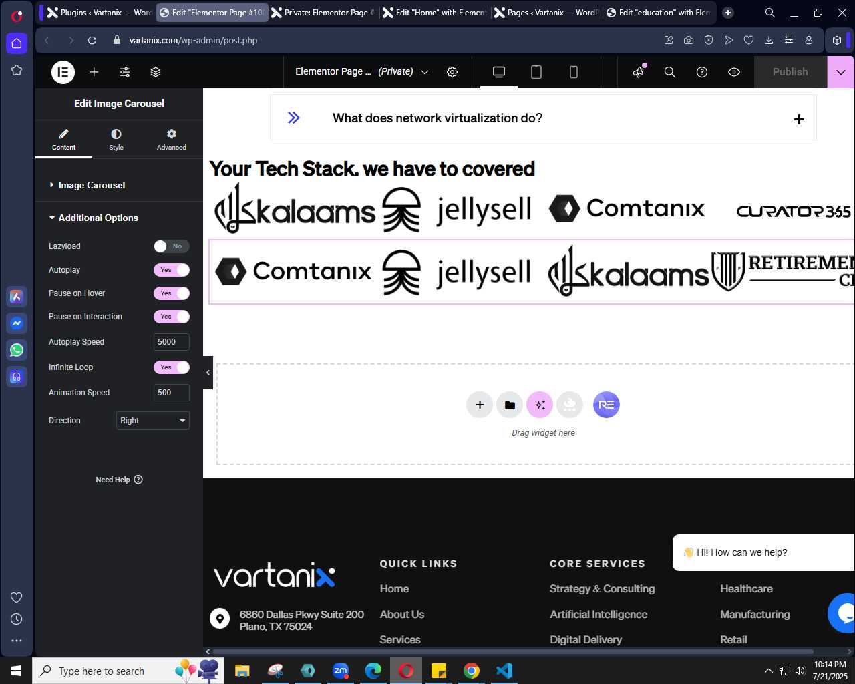Toggle the Infinite Loop switch

tap(172, 367)
